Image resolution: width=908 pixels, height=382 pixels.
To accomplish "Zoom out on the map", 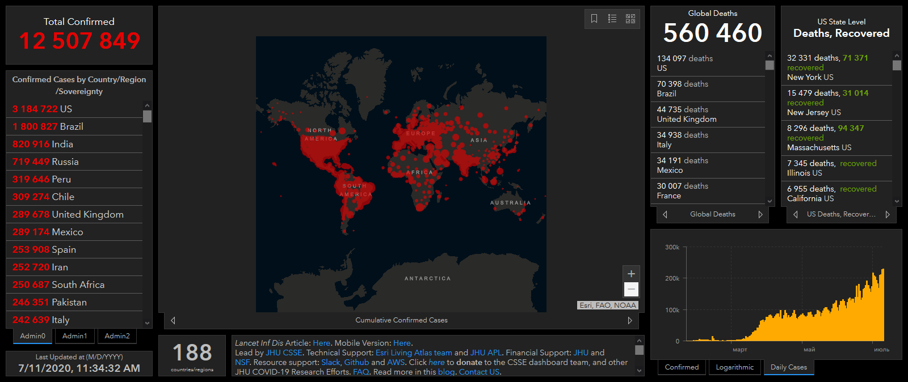I will 631,290.
